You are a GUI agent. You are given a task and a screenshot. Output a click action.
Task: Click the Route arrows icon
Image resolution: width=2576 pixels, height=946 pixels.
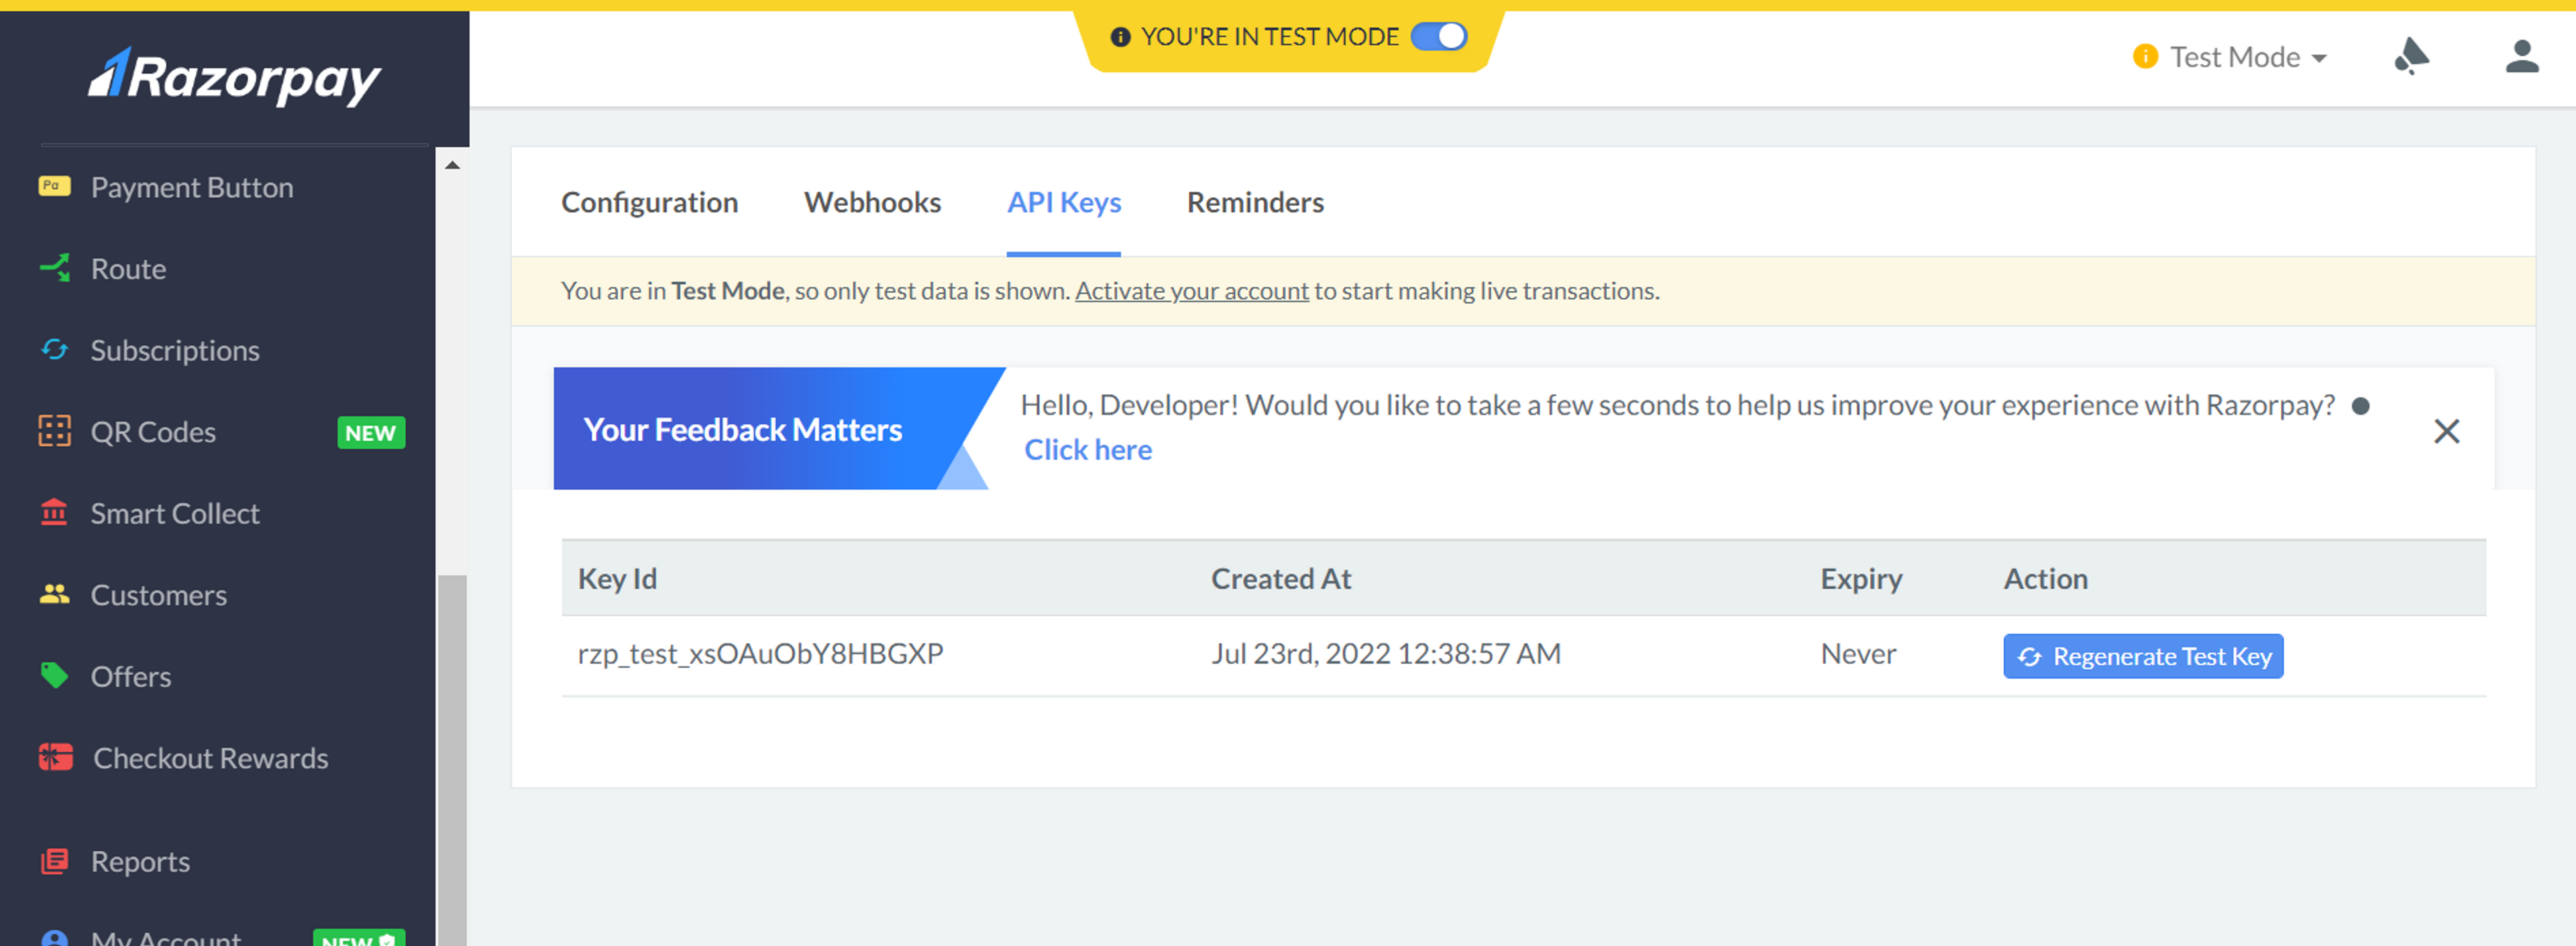click(54, 268)
